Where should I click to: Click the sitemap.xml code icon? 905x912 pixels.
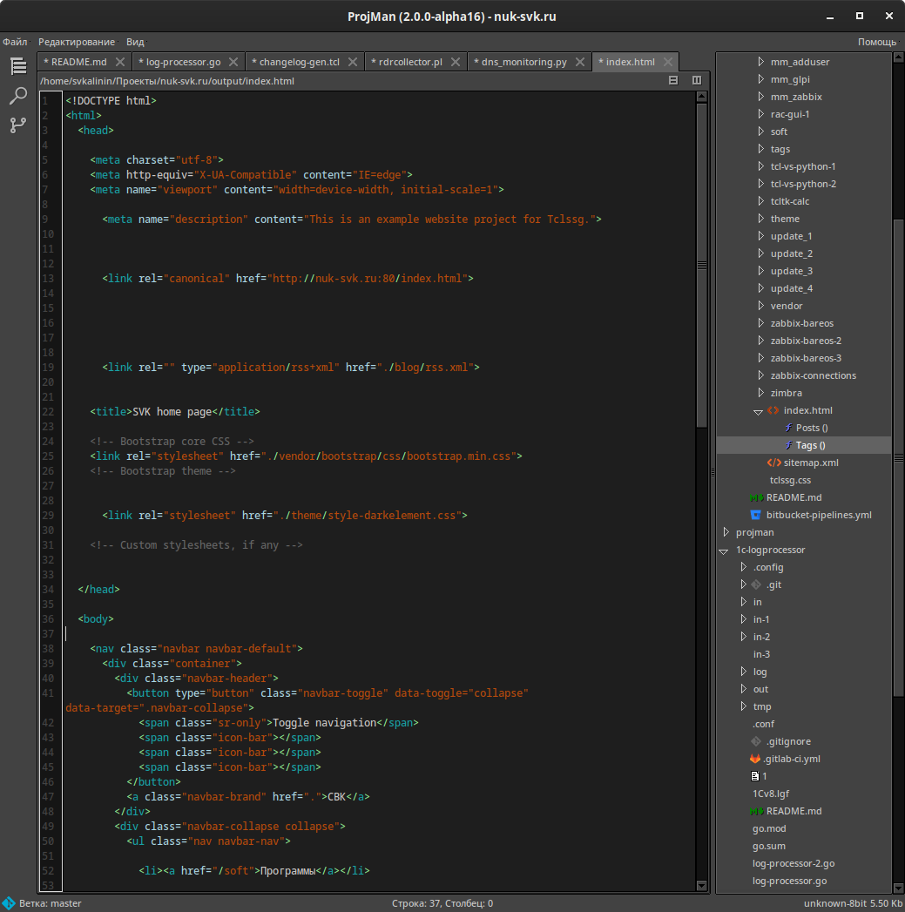(x=773, y=463)
